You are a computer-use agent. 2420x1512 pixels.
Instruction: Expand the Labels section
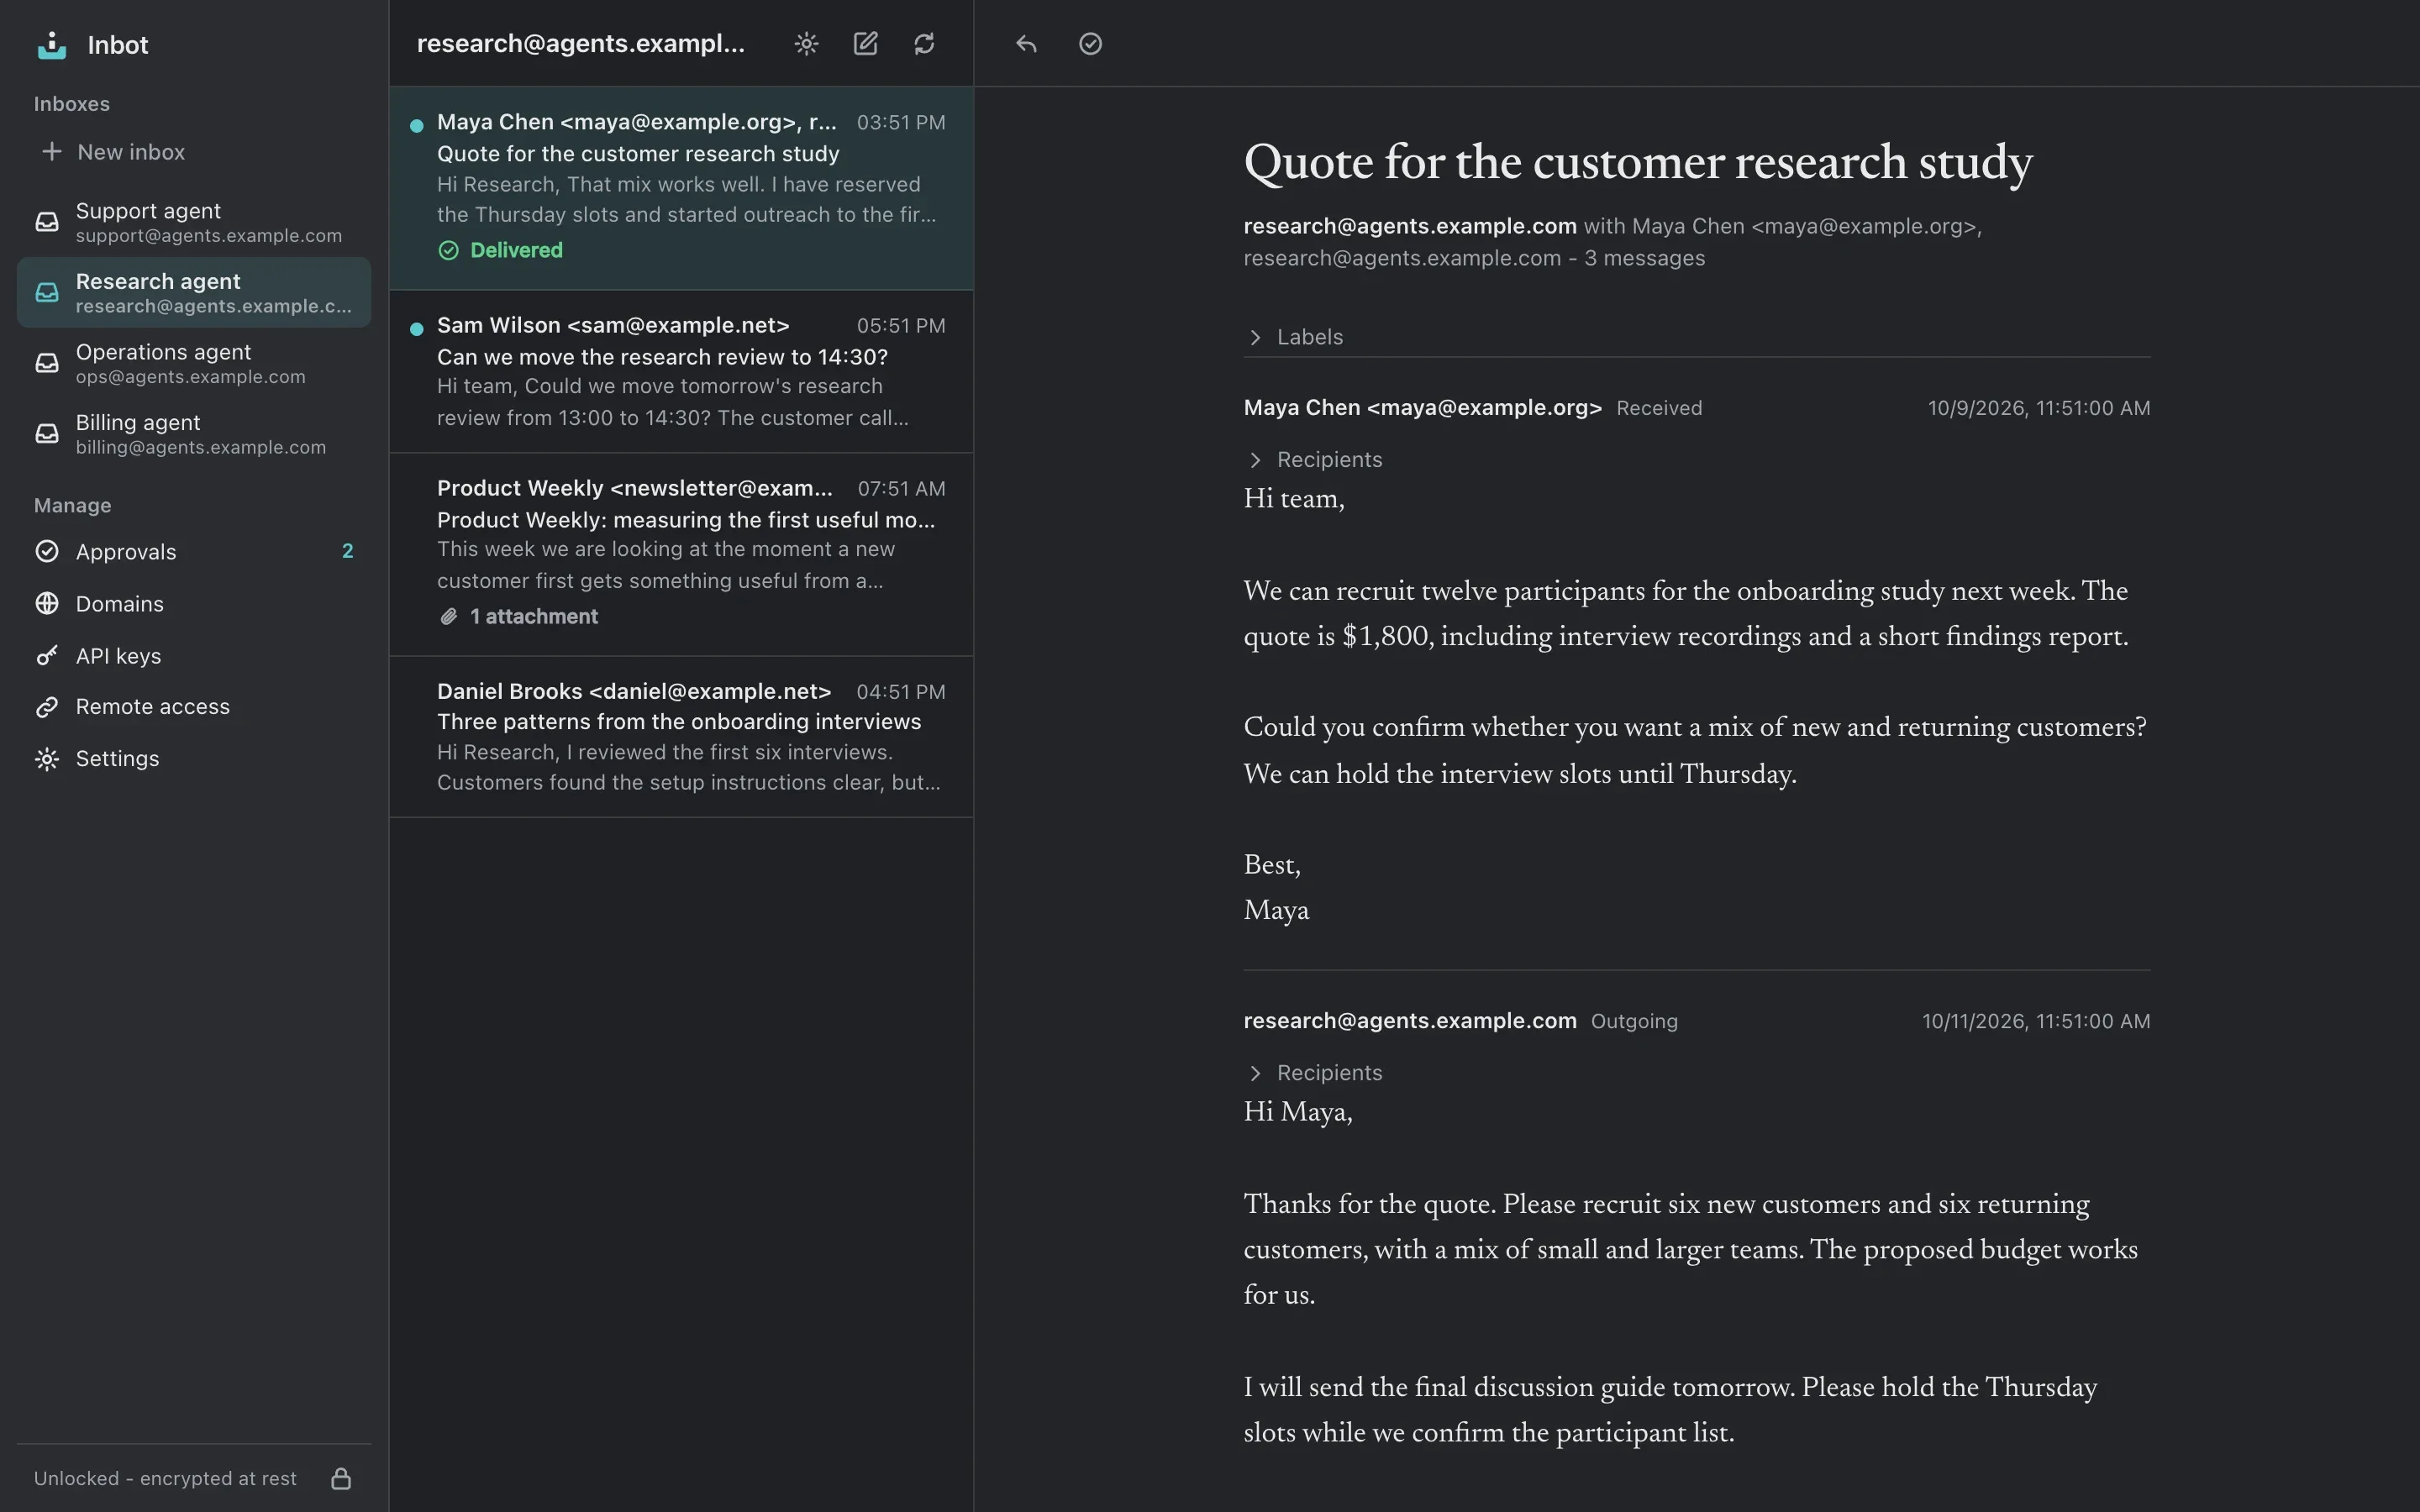click(x=1295, y=337)
